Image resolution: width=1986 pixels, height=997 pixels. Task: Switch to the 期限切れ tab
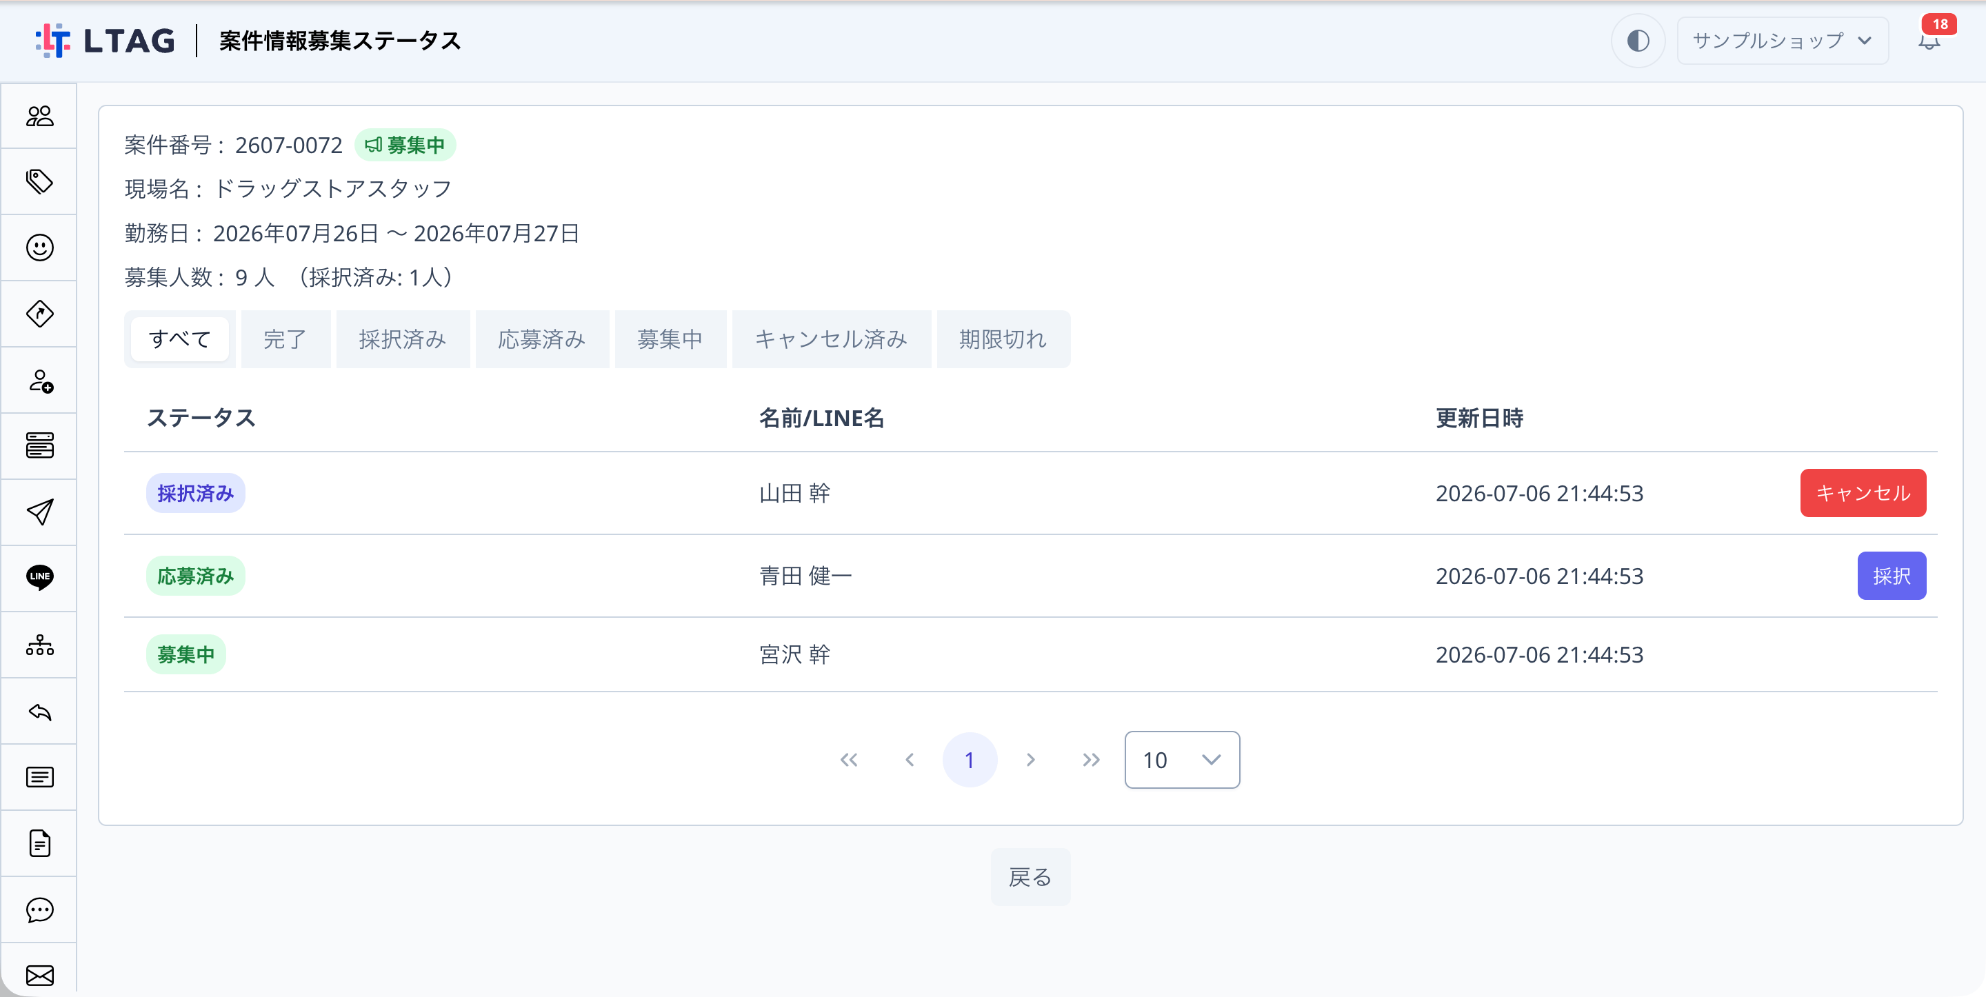pyautogui.click(x=1003, y=339)
